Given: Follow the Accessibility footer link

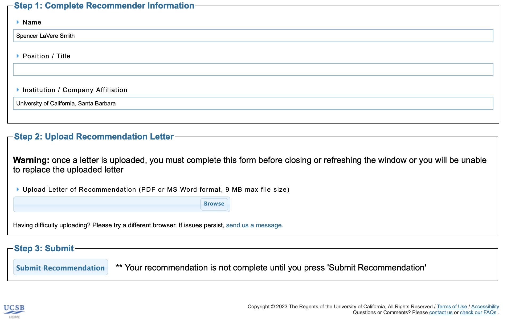Looking at the screenshot, I should point(485,306).
